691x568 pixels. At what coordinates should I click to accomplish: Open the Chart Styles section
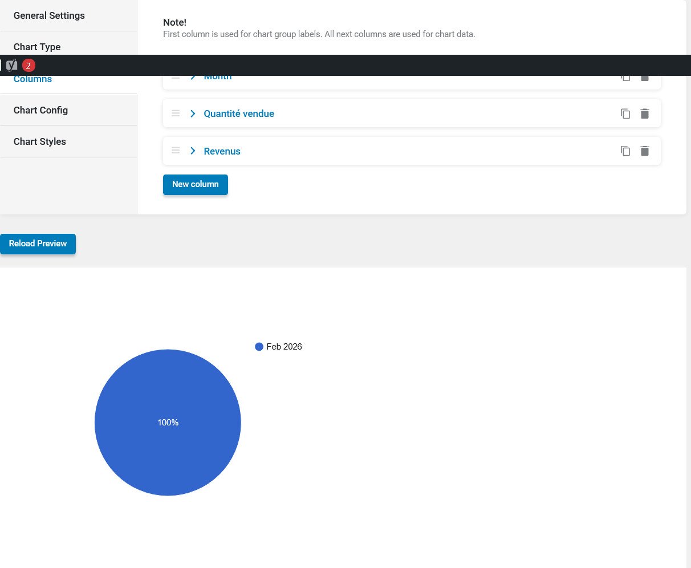click(x=39, y=141)
